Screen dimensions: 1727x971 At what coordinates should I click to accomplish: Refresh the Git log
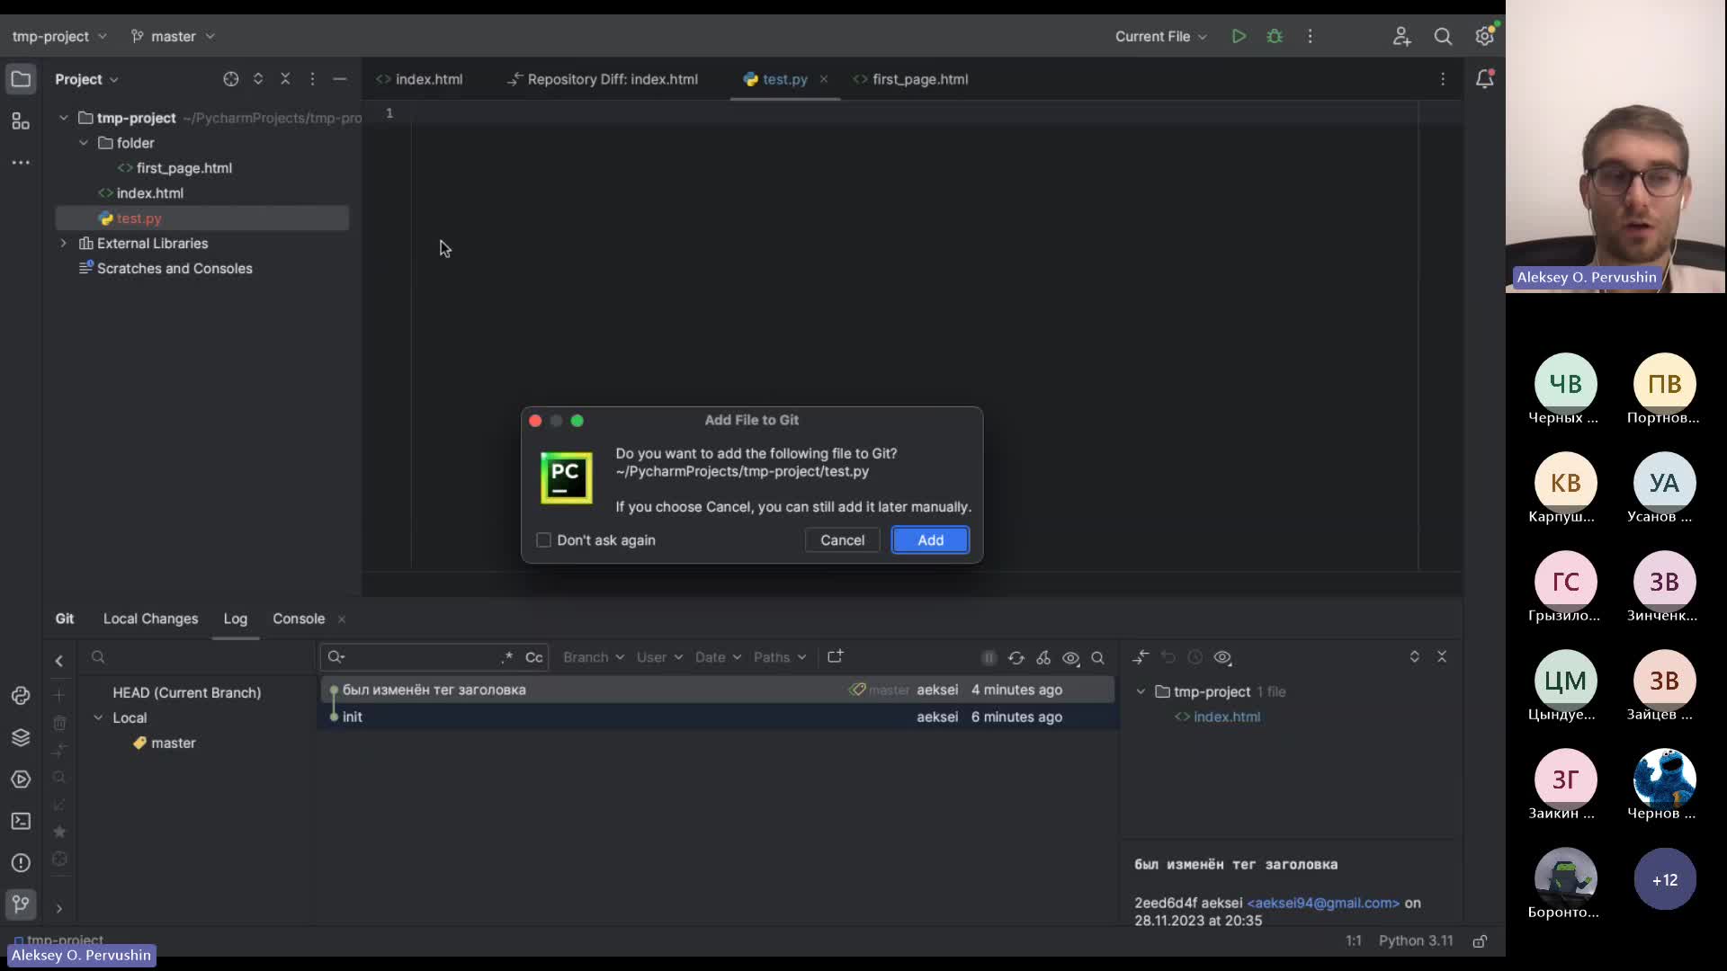coord(1016,658)
